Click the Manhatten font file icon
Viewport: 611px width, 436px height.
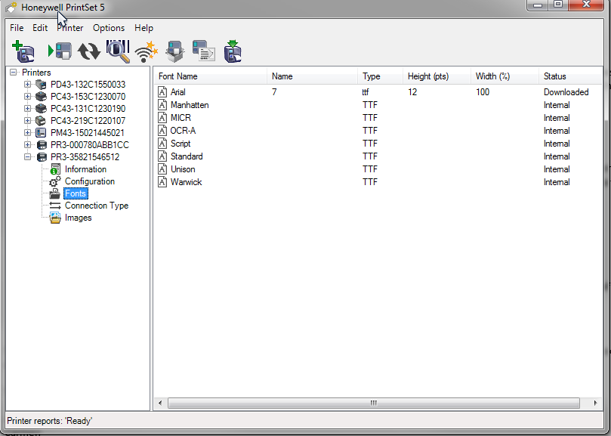click(x=162, y=105)
